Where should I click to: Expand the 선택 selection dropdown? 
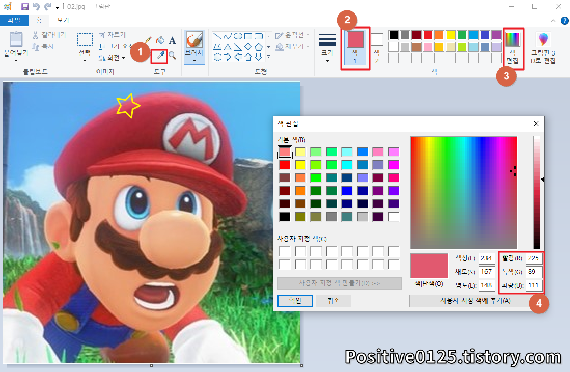click(x=85, y=61)
